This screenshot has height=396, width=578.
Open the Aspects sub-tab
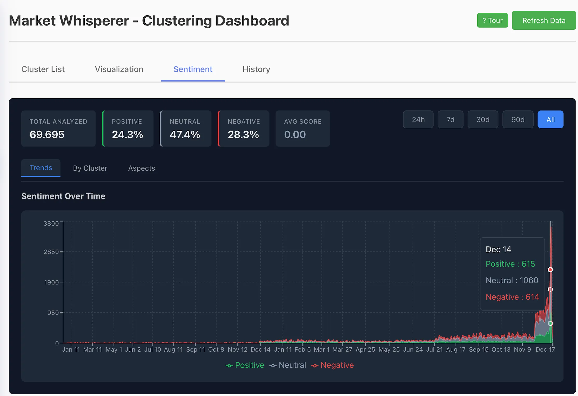pos(142,168)
